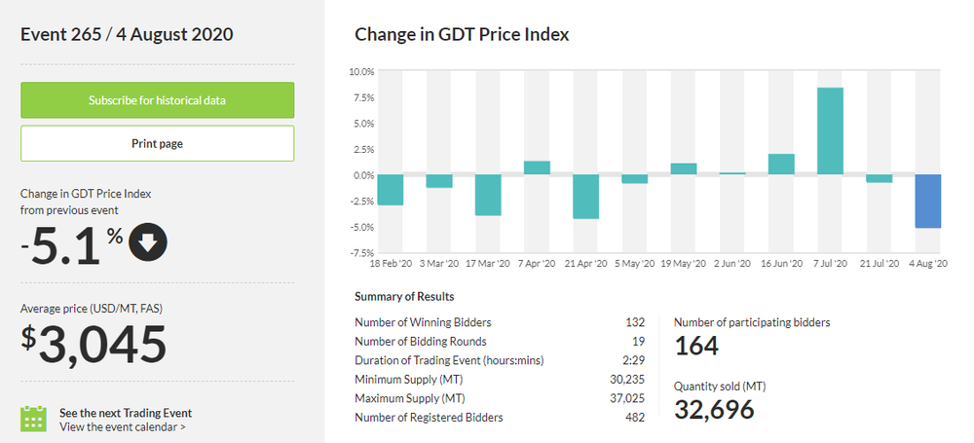The height and width of the screenshot is (443, 974).
Task: Select the 3 Mar '20 chart bar
Action: click(439, 181)
